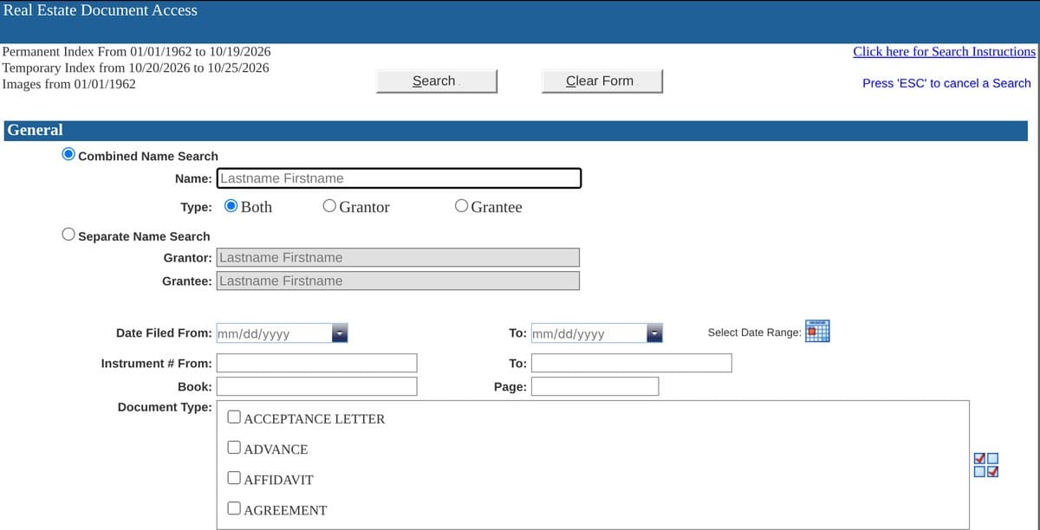The width and height of the screenshot is (1040, 530).
Task: Click the combined Name input field
Action: click(x=399, y=178)
